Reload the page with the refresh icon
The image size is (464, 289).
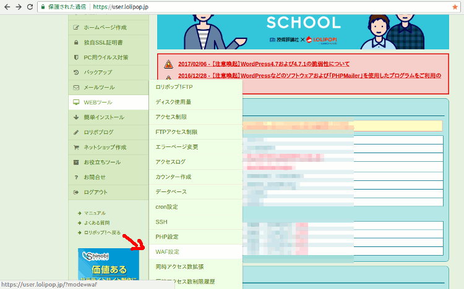[x=30, y=7]
